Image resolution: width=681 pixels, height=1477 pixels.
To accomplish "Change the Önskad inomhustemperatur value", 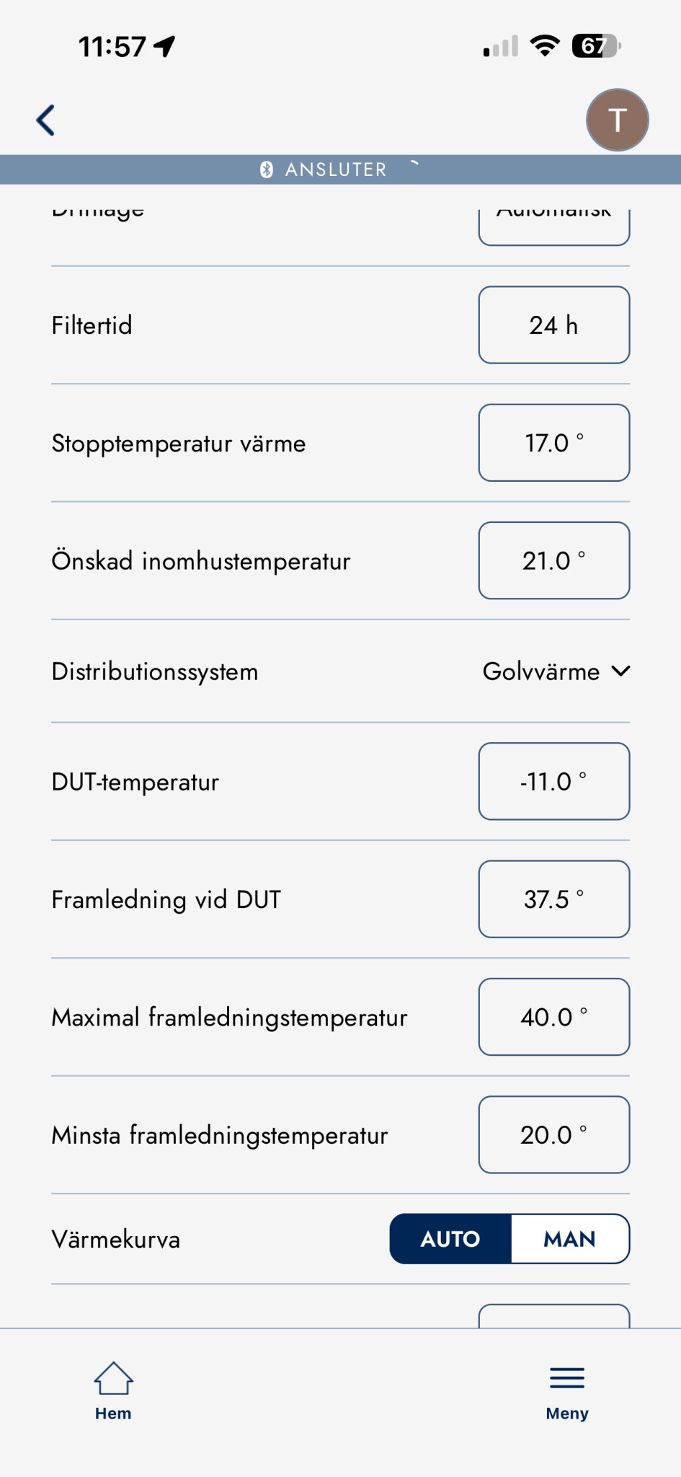I will (554, 560).
